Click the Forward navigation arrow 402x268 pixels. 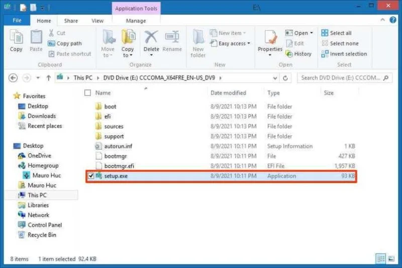click(x=27, y=78)
